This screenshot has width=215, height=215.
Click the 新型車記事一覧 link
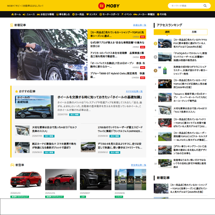point(138,165)
